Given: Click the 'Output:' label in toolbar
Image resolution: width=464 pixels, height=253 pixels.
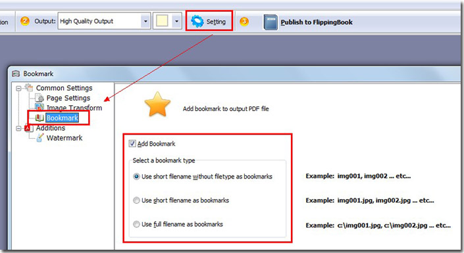Looking at the screenshot, I should (x=45, y=21).
